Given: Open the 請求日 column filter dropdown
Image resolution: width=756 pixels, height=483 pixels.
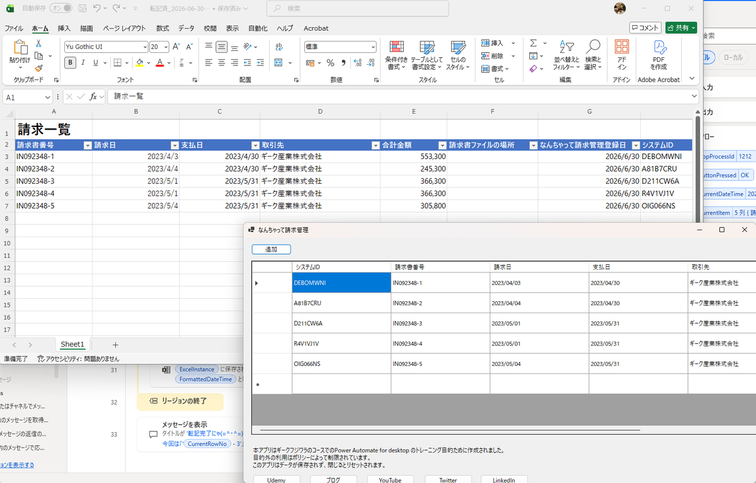Looking at the screenshot, I should pos(175,145).
